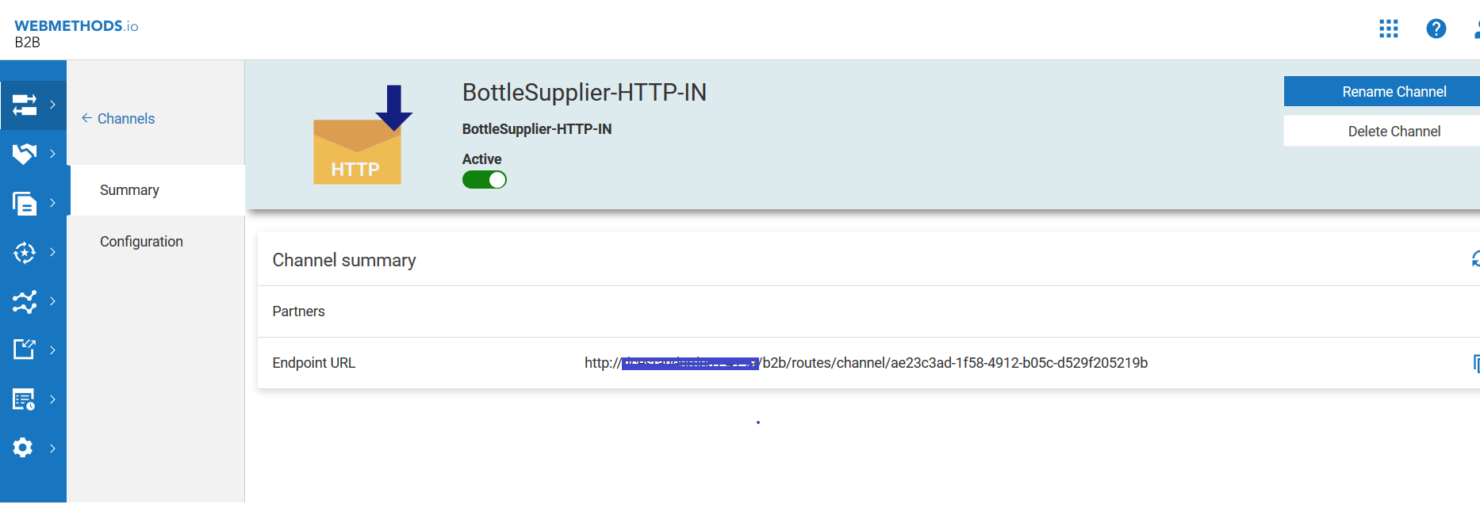Toggle the Active channel switch off
Screen dimensions: 1480x512
pos(485,180)
